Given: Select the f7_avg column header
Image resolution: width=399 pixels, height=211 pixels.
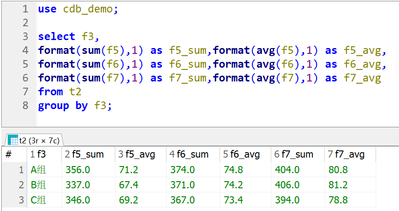Looking at the screenshot, I should (350, 154).
